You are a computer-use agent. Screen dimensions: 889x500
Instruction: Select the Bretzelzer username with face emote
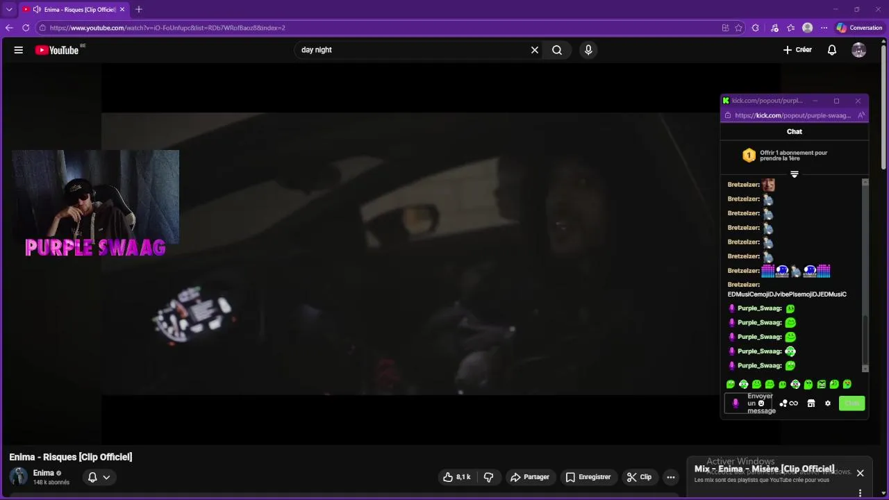(743, 185)
